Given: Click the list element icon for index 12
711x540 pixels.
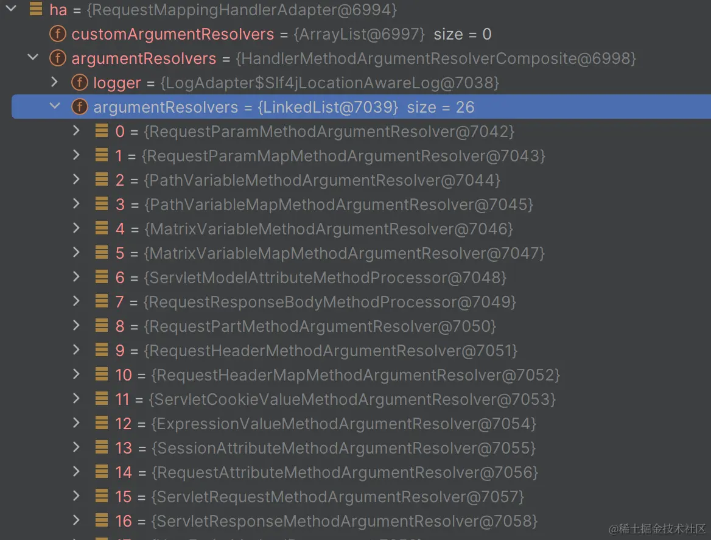Looking at the screenshot, I should (x=102, y=423).
